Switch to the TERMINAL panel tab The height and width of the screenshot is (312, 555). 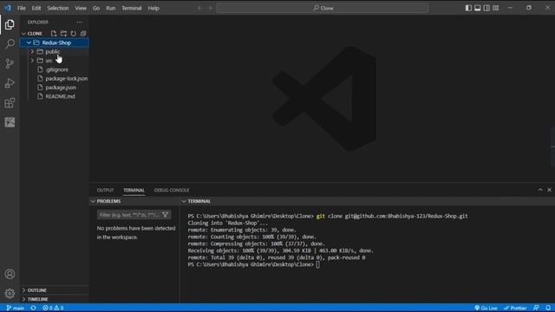(x=134, y=191)
